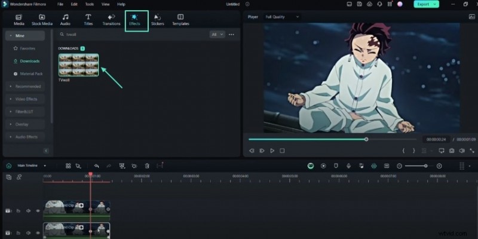This screenshot has width=478, height=239.
Task: Hide track 2 with eye icon
Action: (x=38, y=211)
